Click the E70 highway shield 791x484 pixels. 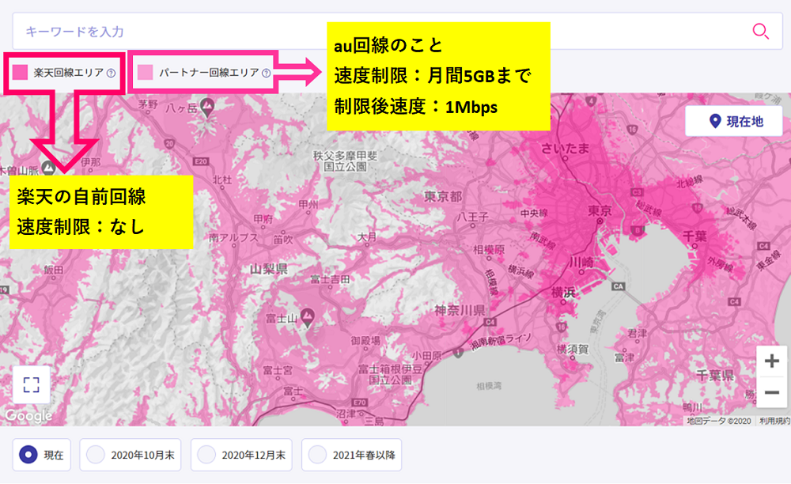[x=359, y=403]
